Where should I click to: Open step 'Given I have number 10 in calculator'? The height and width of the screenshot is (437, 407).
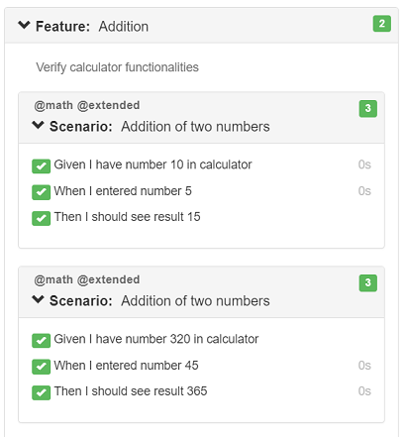153,164
